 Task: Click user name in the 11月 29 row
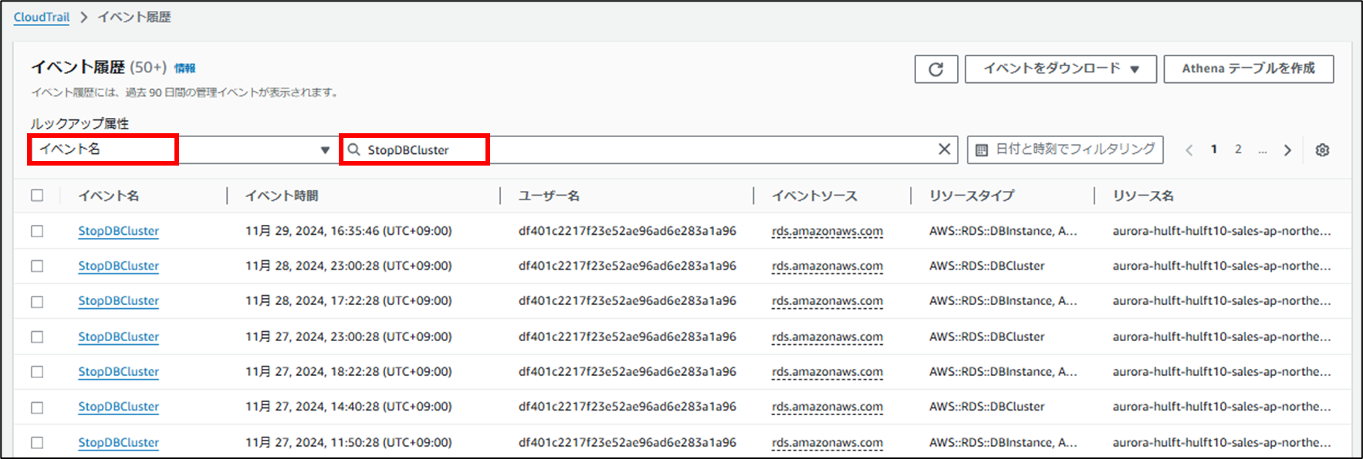[x=627, y=231]
